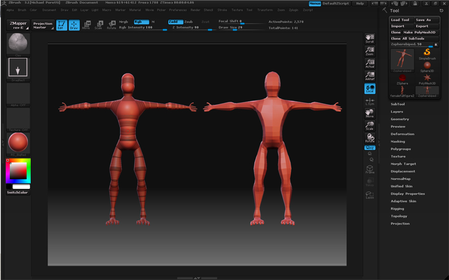Click the Lasso selection icon
The width and height of the screenshot is (449, 280).
tap(370, 195)
